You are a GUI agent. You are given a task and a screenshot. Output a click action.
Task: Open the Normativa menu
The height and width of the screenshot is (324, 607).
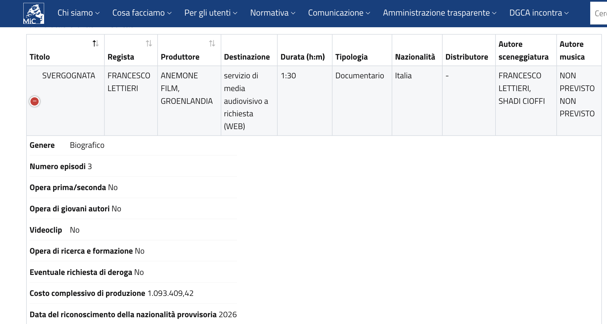[273, 13]
